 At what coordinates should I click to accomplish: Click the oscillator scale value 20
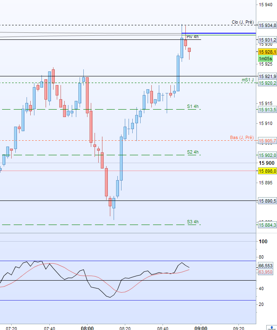pos(261,304)
